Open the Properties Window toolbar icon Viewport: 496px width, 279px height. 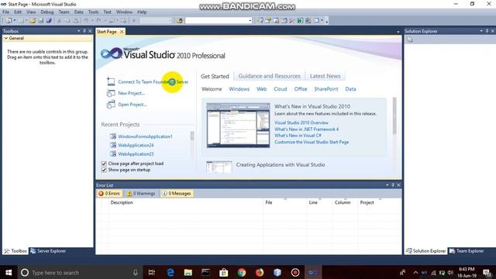pos(268,21)
